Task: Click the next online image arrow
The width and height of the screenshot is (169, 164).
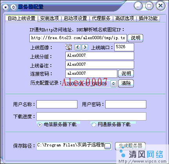Action: [85, 47]
